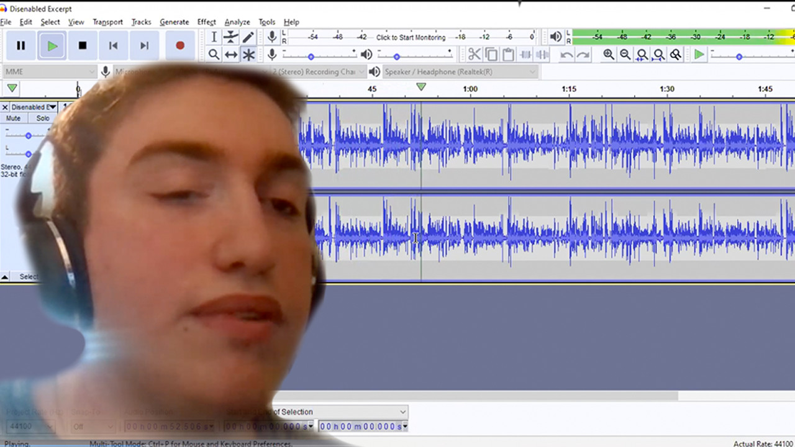Click the timeline green pin play-head button
The height and width of the screenshot is (447, 795).
pyautogui.click(x=12, y=88)
